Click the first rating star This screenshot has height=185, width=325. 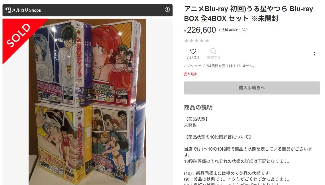point(186,41)
